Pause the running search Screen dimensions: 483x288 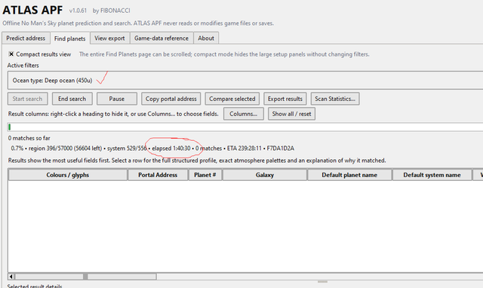point(117,99)
